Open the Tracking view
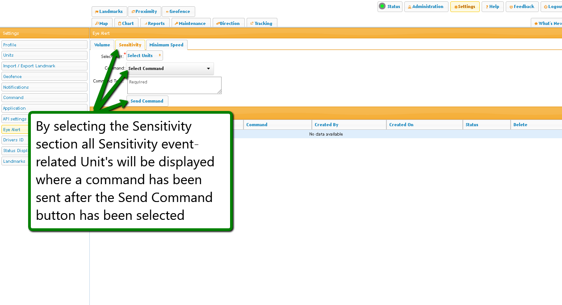The image size is (562, 305). pos(261,24)
